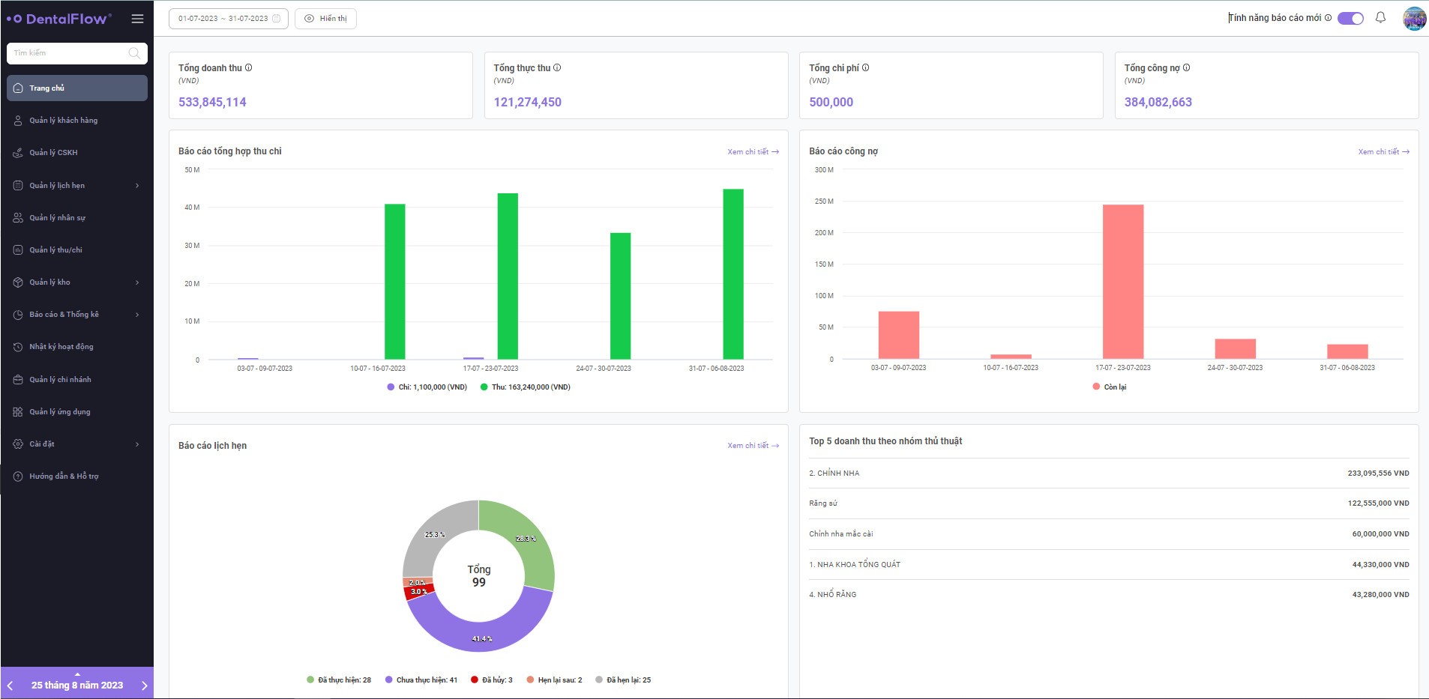Click the info icon next to Tổng chi phí

[865, 67]
